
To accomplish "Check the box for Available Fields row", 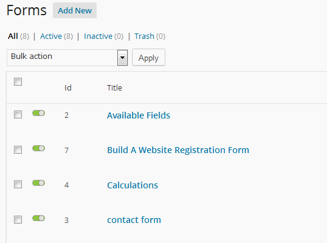I will tap(18, 114).
